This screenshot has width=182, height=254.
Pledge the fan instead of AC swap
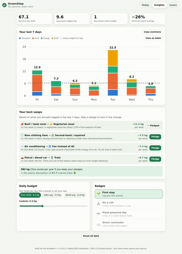tap(155, 148)
